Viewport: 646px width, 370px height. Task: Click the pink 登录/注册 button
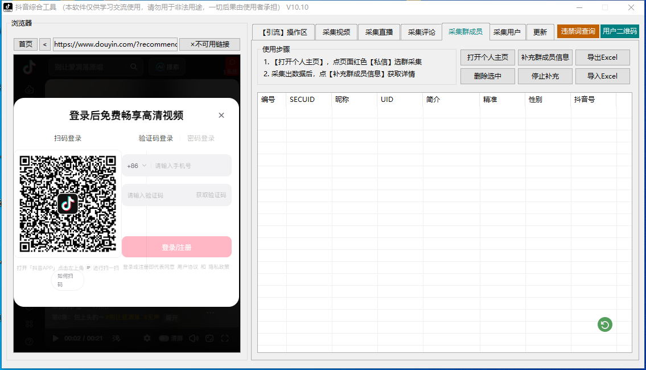coord(176,246)
